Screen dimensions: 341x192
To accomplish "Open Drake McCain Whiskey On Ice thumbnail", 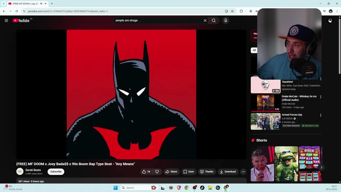I will click(x=266, y=103).
